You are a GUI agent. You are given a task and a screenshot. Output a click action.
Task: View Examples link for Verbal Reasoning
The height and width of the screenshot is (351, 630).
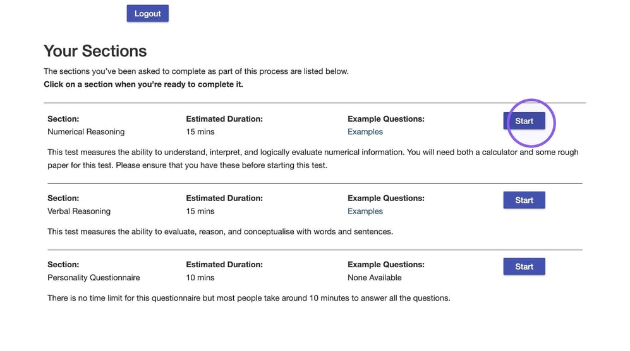pos(365,211)
